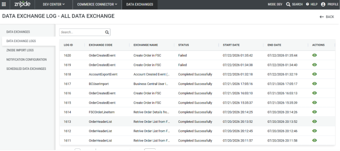Click OrderHeaderList in row 1613
The image size is (340, 151).
101,122
